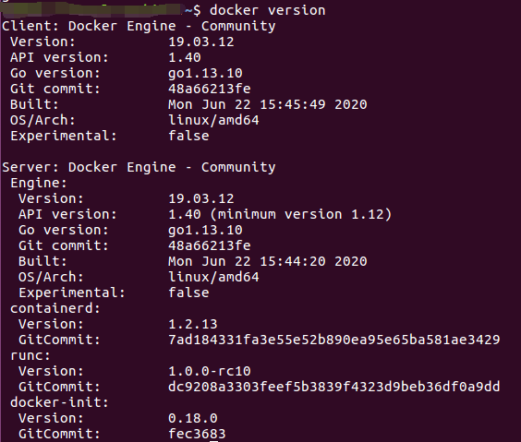Image resolution: width=521 pixels, height=442 pixels.
Task: Click the server OS/Arch value linux/amd64
Action: tap(213, 277)
